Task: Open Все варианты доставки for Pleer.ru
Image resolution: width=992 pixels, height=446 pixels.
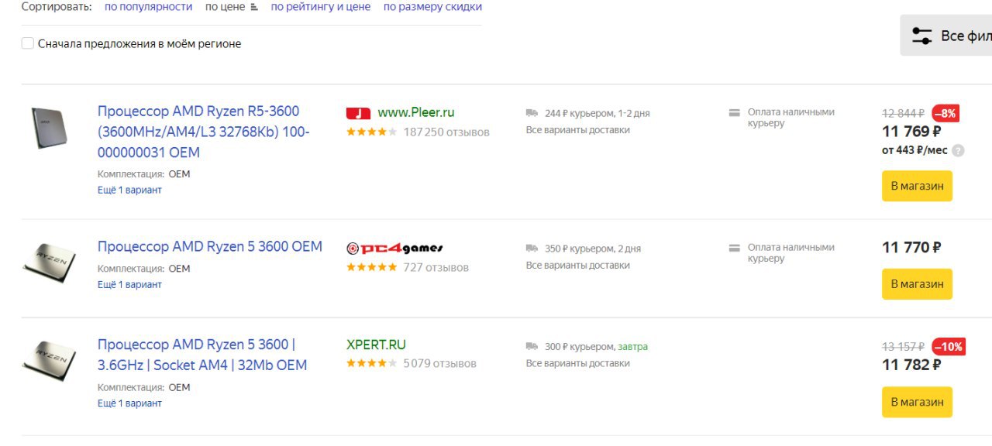Action: [578, 130]
